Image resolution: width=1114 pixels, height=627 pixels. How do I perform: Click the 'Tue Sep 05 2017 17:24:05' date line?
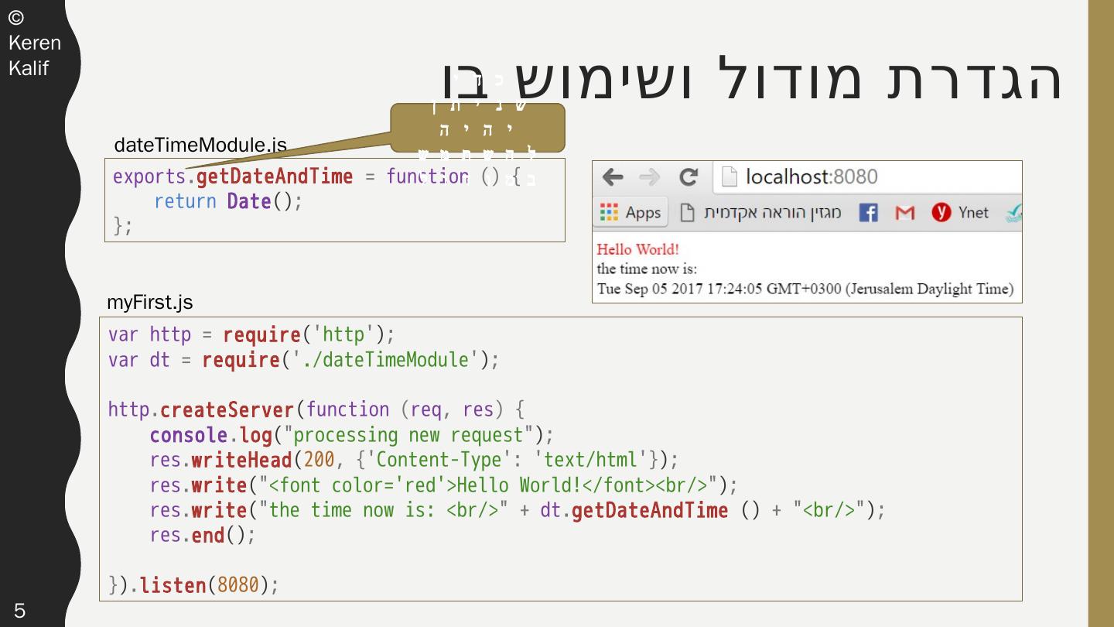click(x=805, y=289)
